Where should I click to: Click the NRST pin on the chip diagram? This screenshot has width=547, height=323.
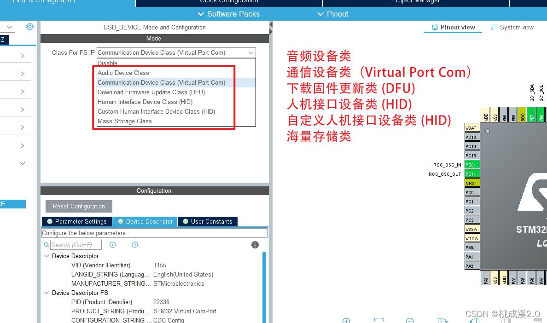tap(471, 183)
